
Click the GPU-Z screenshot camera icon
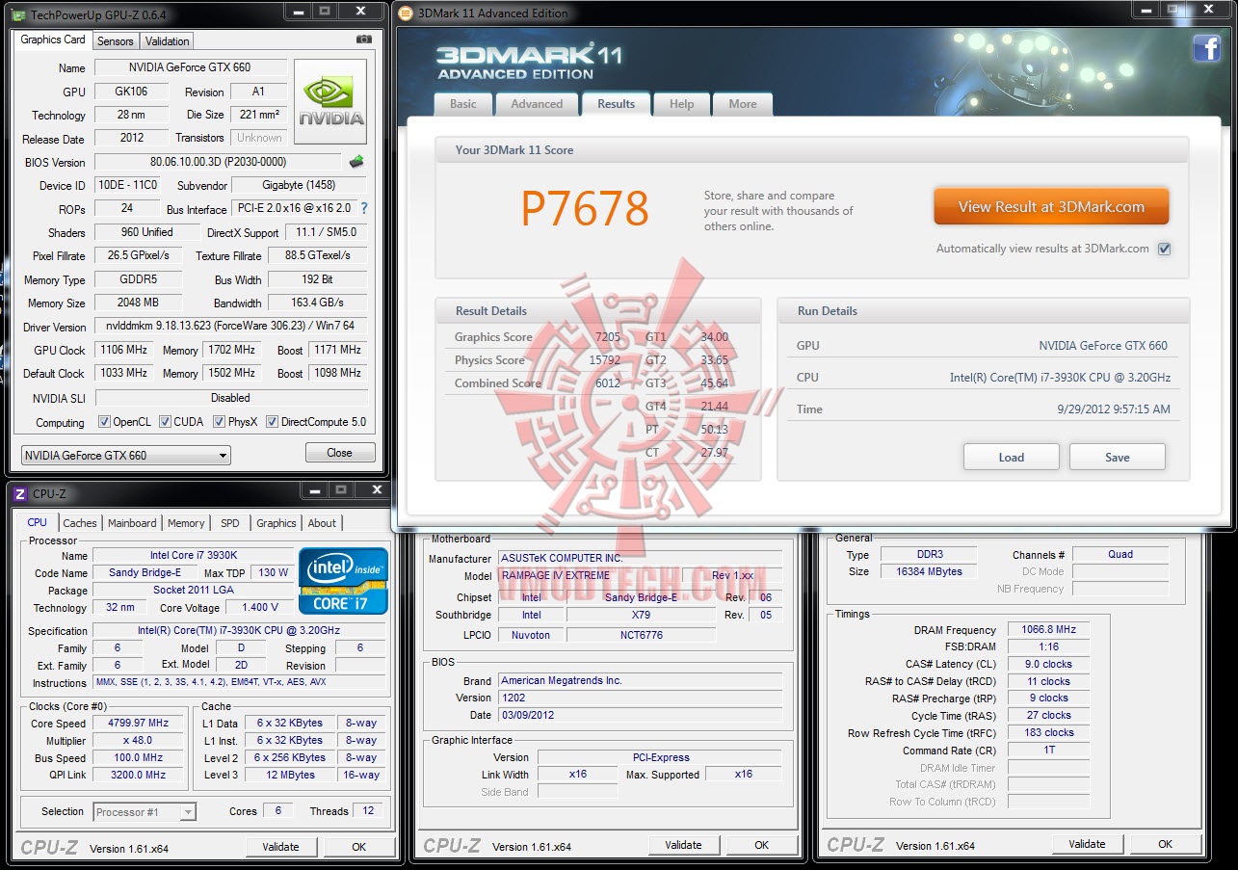pyautogui.click(x=364, y=40)
